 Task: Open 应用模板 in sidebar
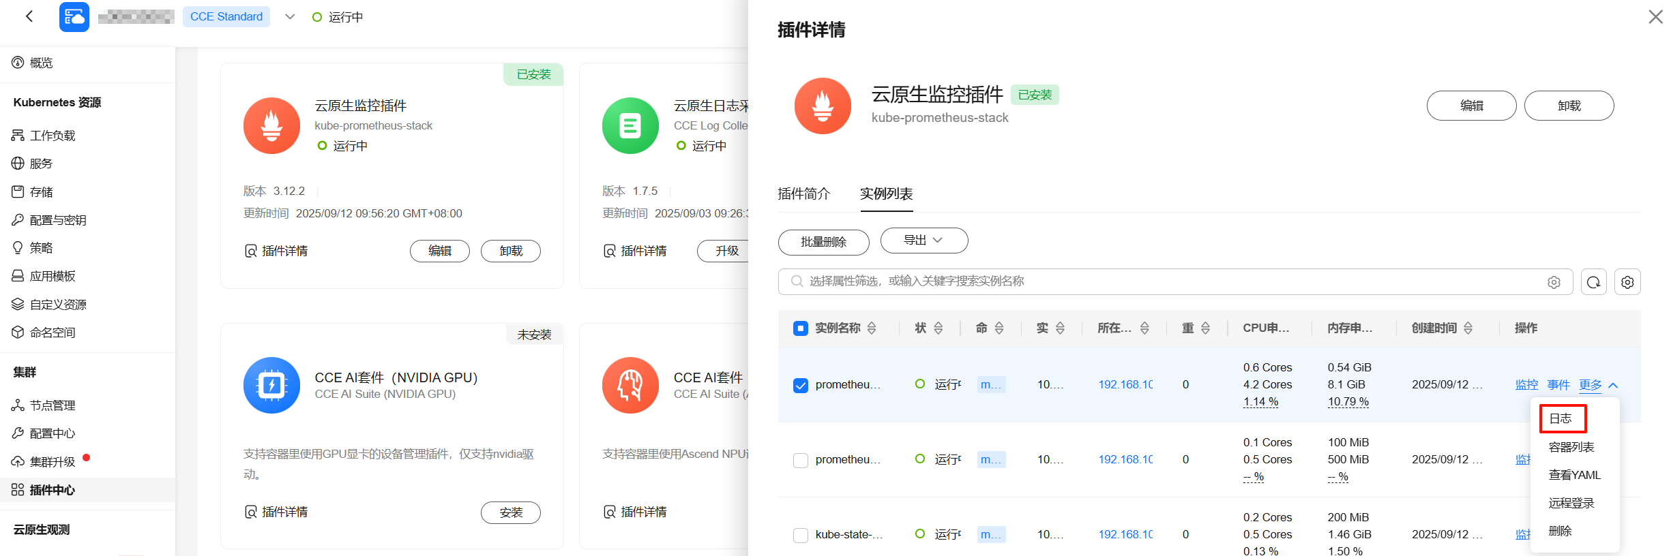pos(53,276)
